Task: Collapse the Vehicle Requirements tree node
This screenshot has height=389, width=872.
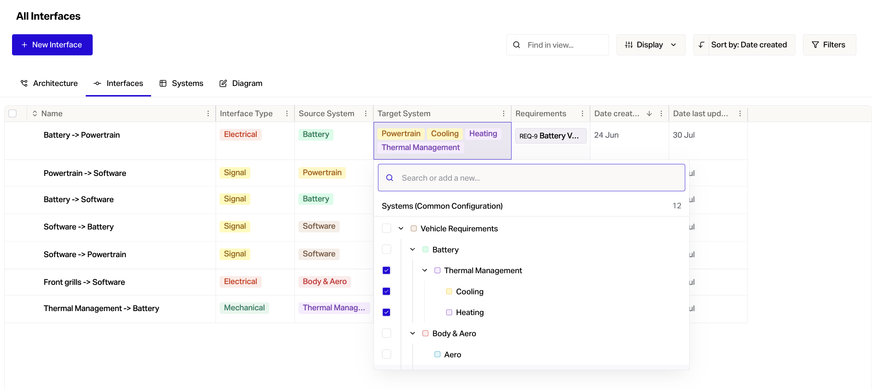Action: (x=401, y=228)
